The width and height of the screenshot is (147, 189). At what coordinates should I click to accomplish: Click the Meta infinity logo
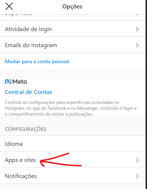tap(8, 82)
